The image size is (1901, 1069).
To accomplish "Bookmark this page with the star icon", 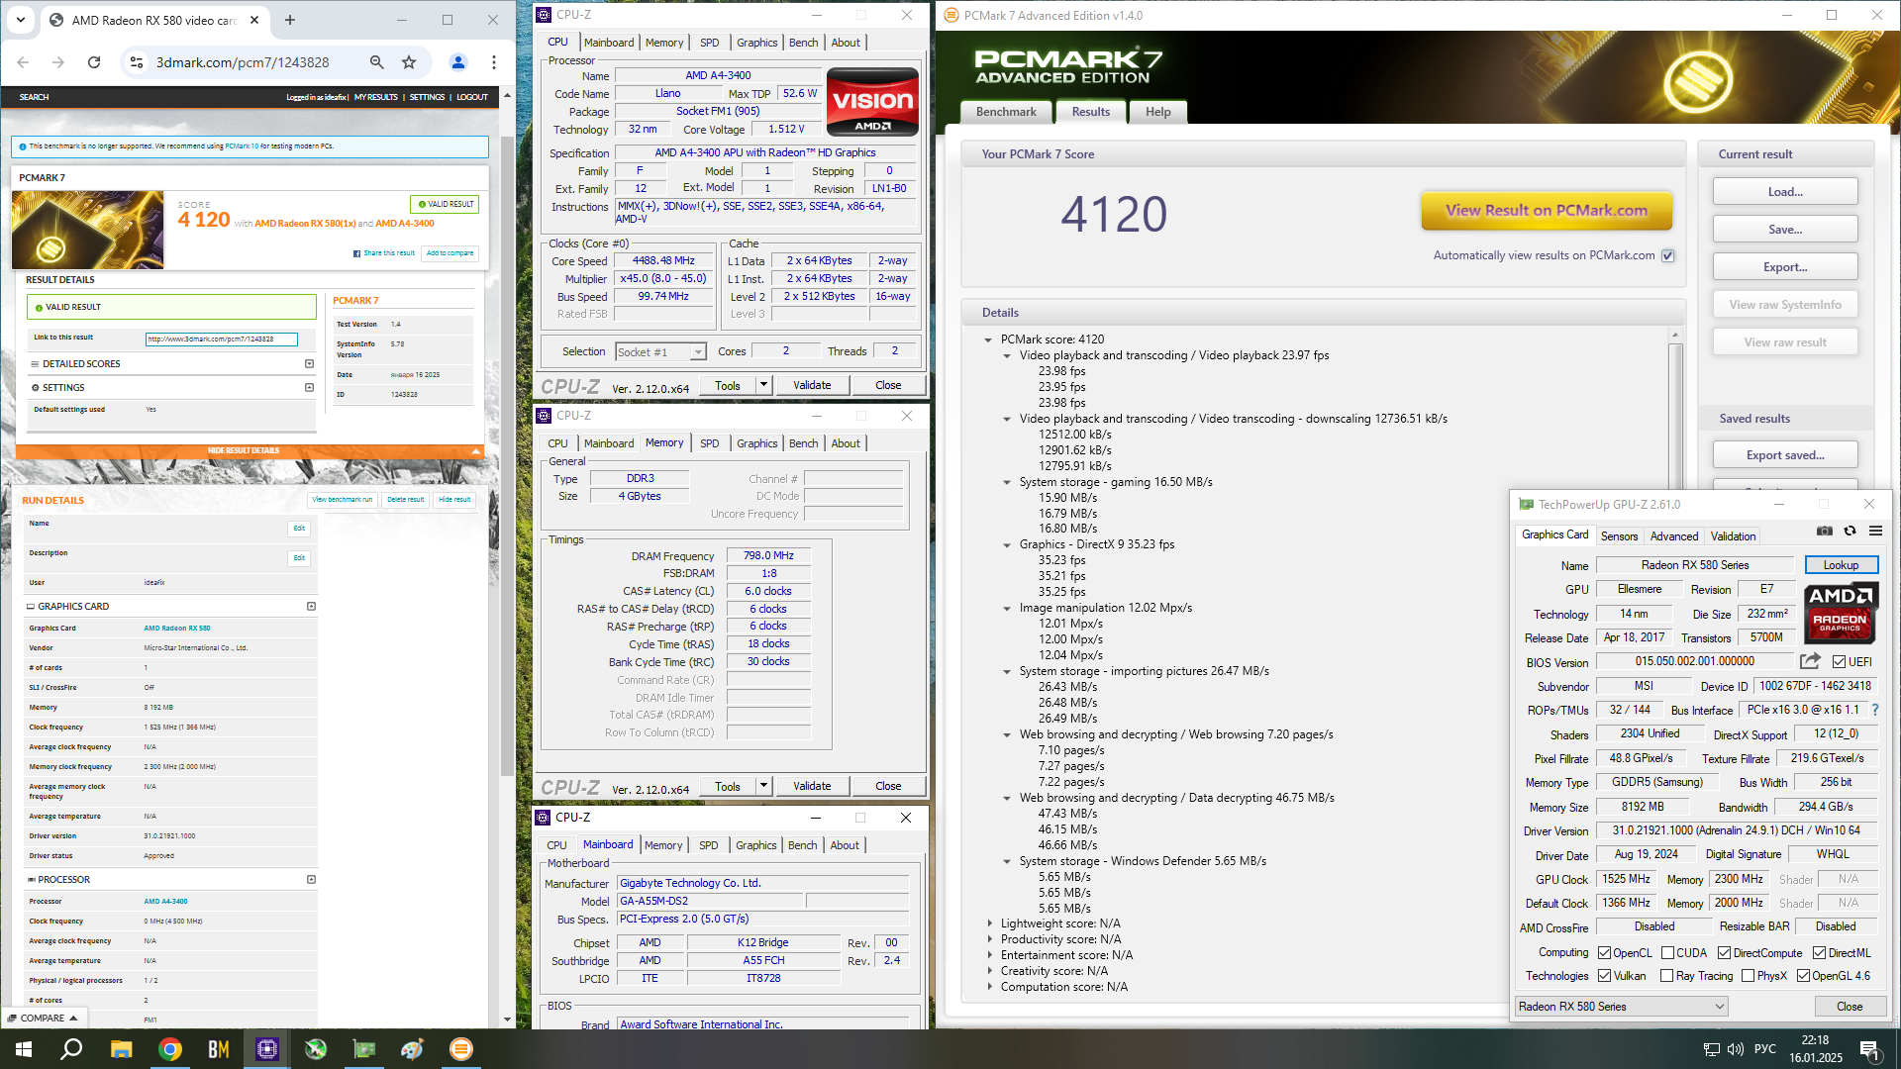I will (409, 62).
